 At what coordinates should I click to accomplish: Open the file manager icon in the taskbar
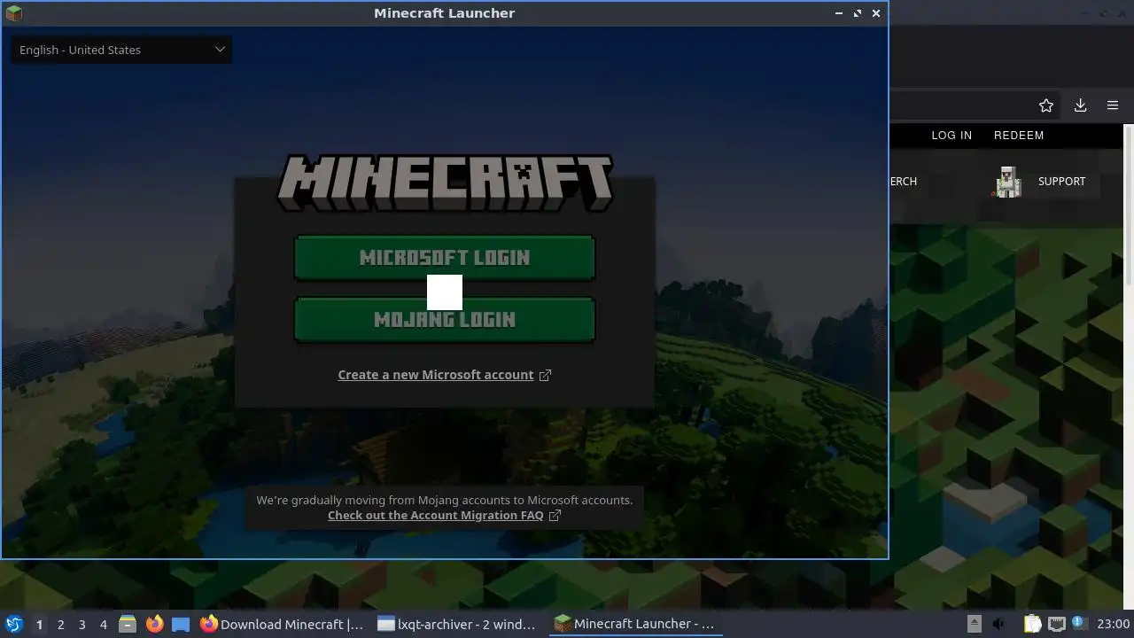128,625
